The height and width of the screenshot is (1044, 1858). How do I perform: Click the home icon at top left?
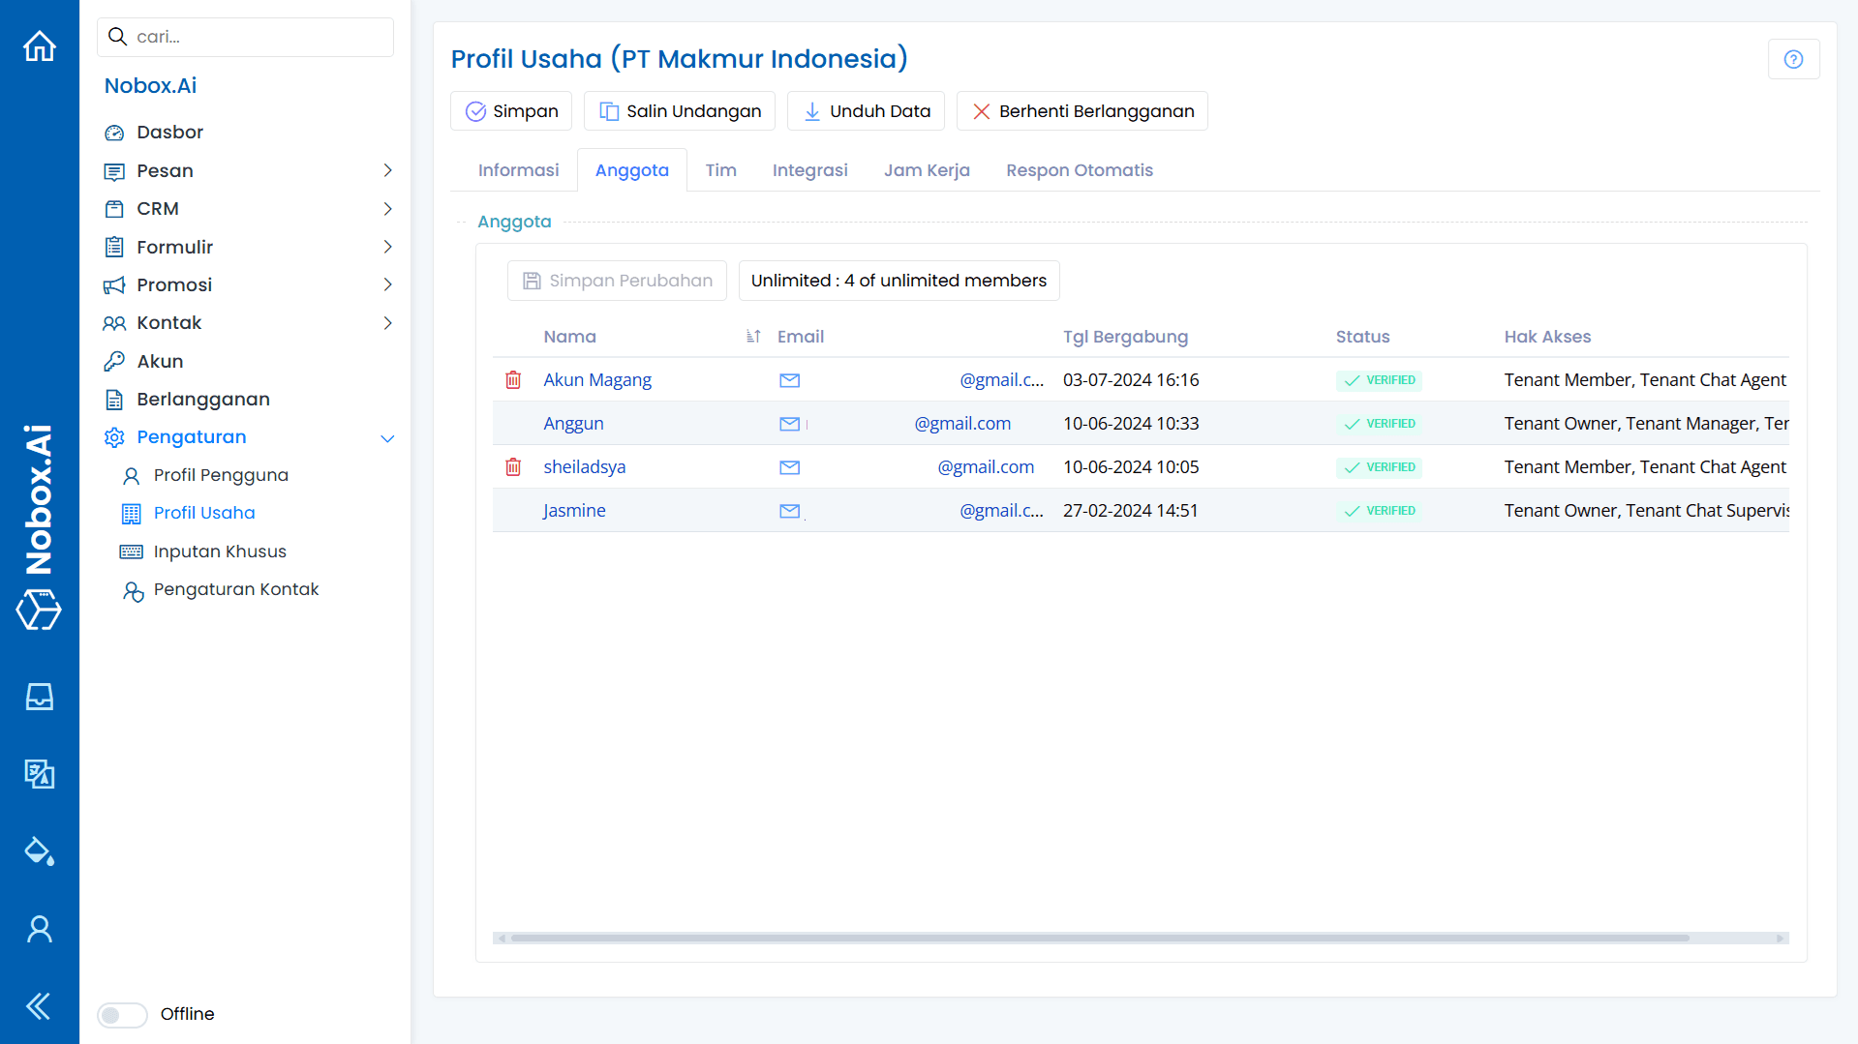[x=39, y=45]
